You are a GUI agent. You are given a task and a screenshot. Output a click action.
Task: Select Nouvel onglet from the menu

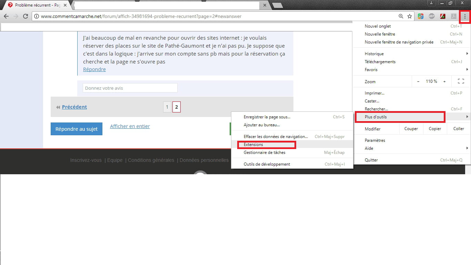tap(412, 26)
